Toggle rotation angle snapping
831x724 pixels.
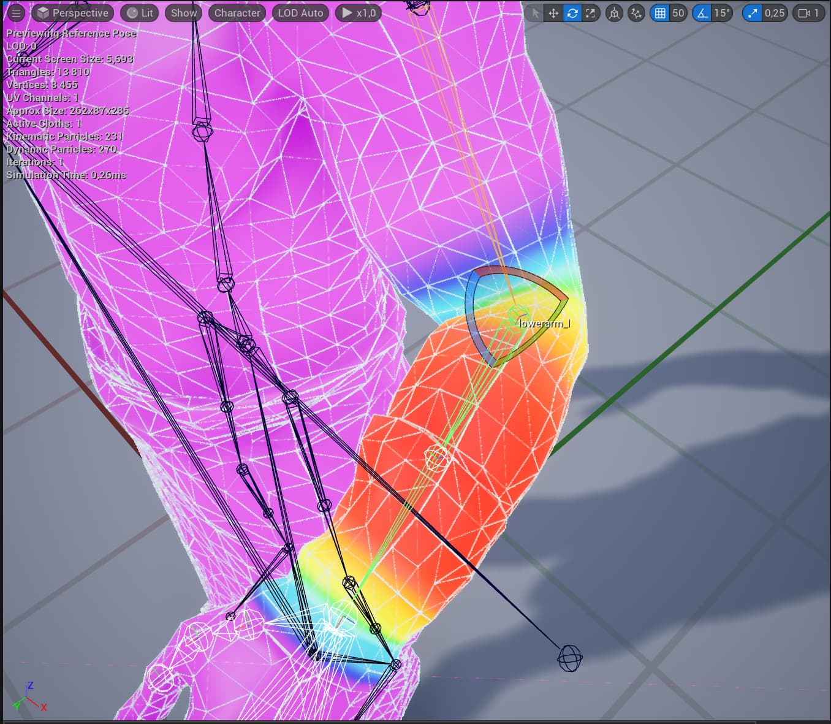click(703, 13)
